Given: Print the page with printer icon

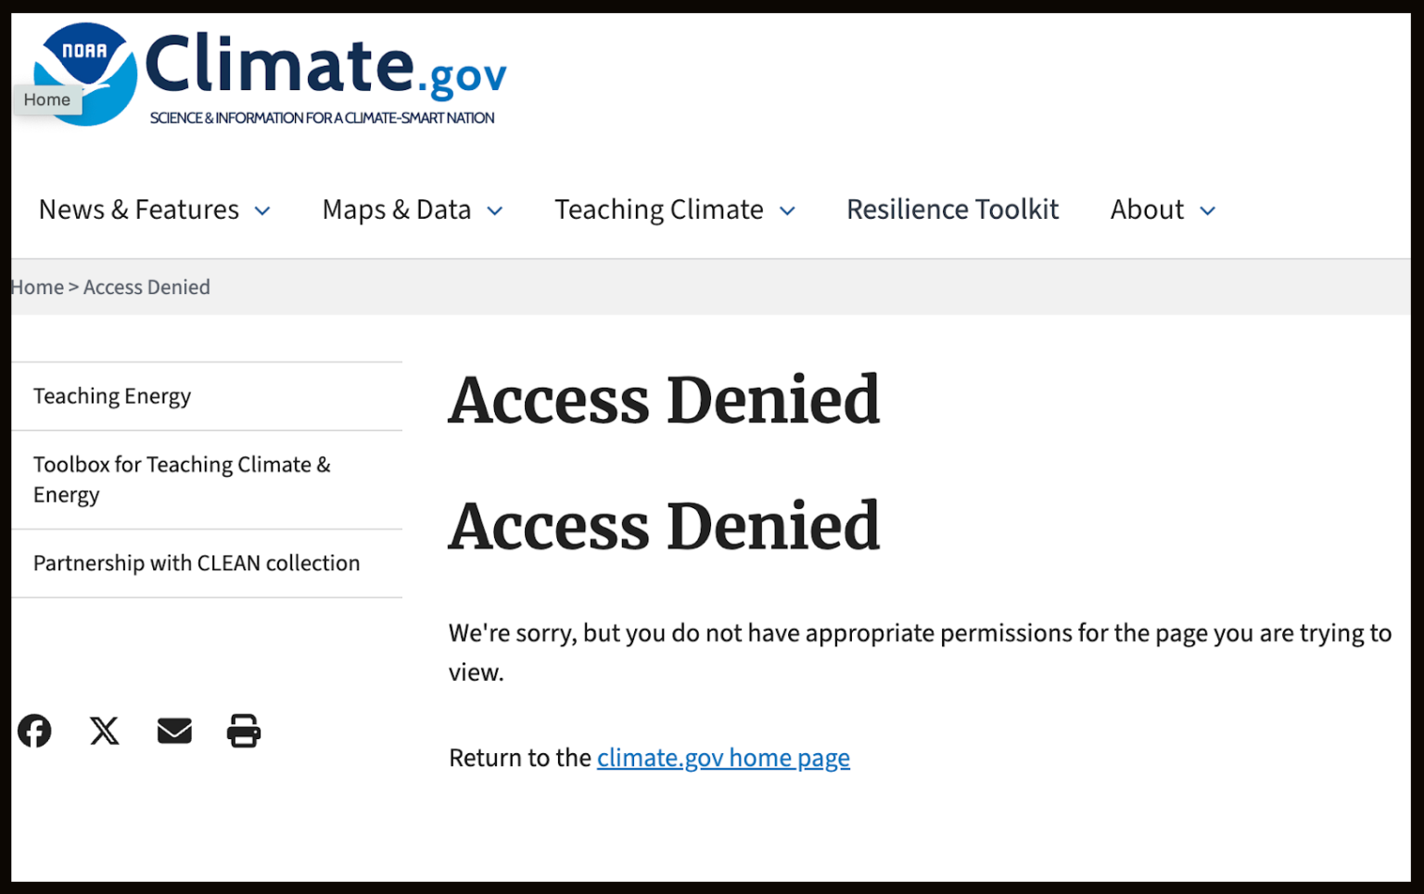Looking at the screenshot, I should [244, 731].
